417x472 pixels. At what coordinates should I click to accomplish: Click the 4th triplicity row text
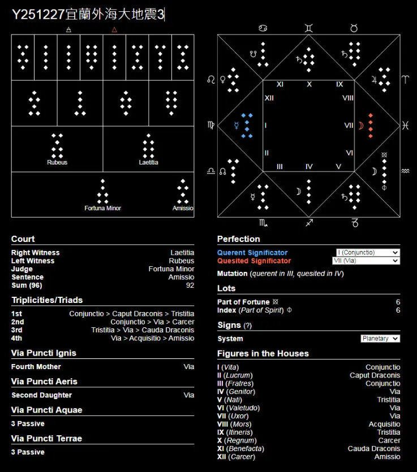[152, 338]
